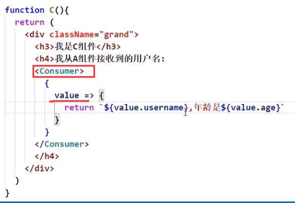Click the inner return keyword in the callback

(79, 108)
